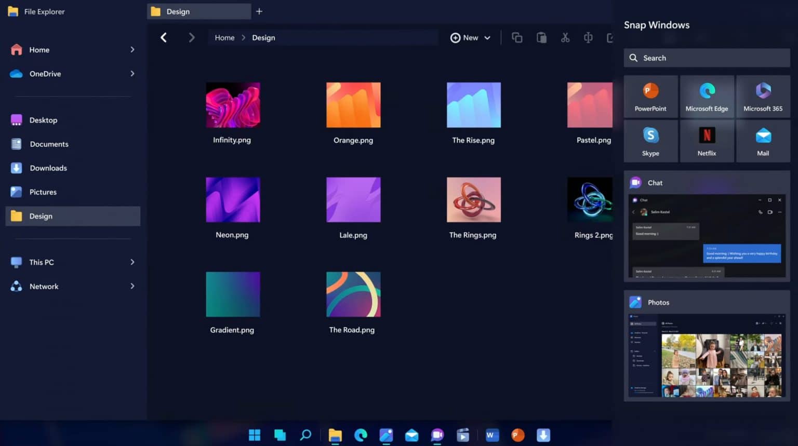Viewport: 798px width, 446px height.
Task: Click the Paste icon in the toolbar
Action: [x=541, y=37]
